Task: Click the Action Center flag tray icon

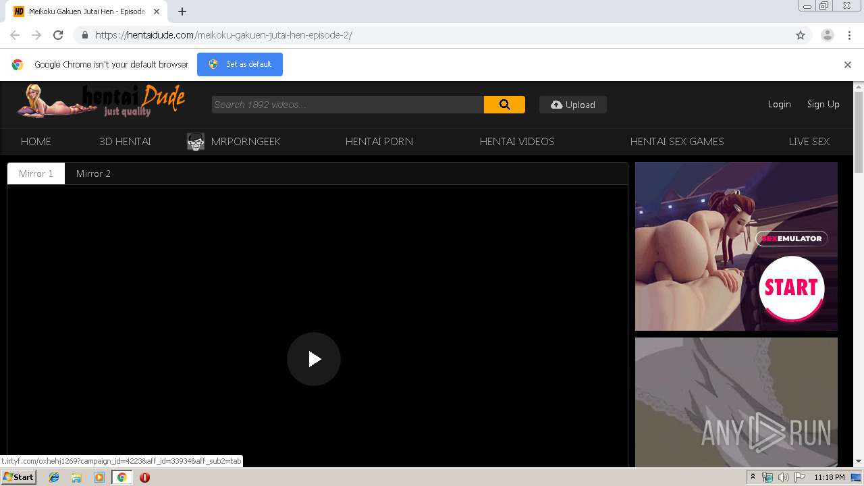Action: 800,477
